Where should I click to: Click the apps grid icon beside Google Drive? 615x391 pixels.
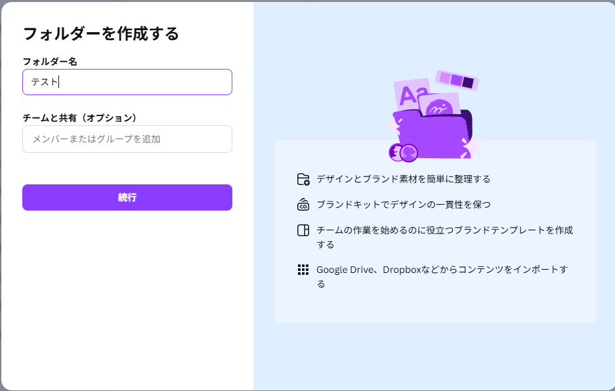click(x=303, y=270)
